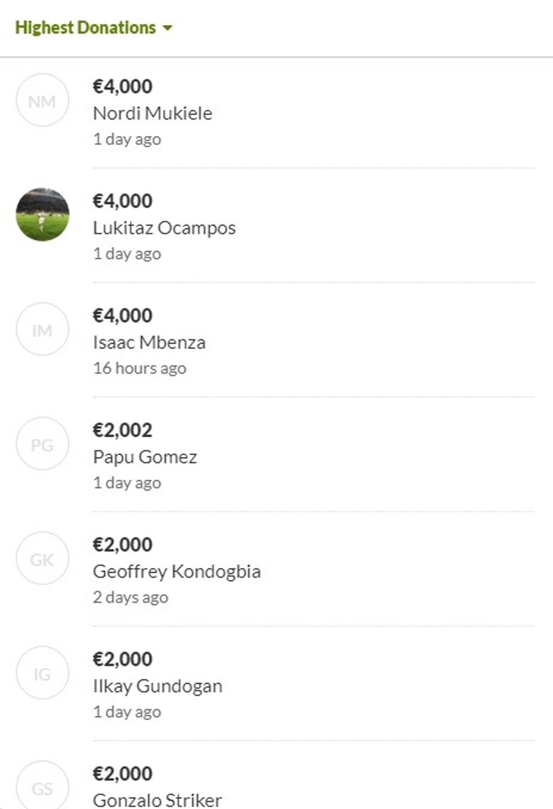
Task: Click the €2,002 donation amount
Action: point(122,430)
